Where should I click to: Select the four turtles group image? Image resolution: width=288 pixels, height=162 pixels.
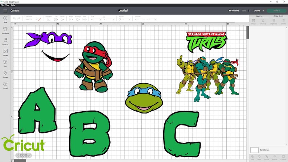coord(207,79)
